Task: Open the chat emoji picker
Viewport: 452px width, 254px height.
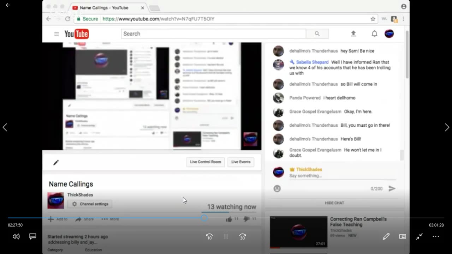Action: [x=277, y=189]
